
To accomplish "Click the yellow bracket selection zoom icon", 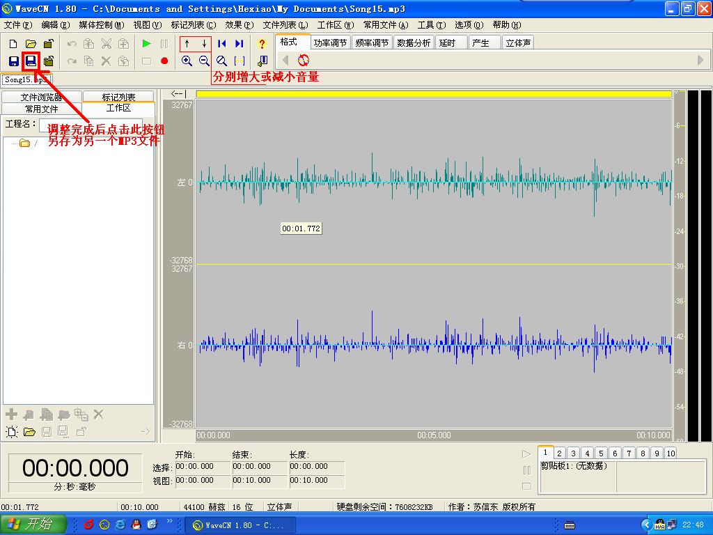I will (x=240, y=61).
